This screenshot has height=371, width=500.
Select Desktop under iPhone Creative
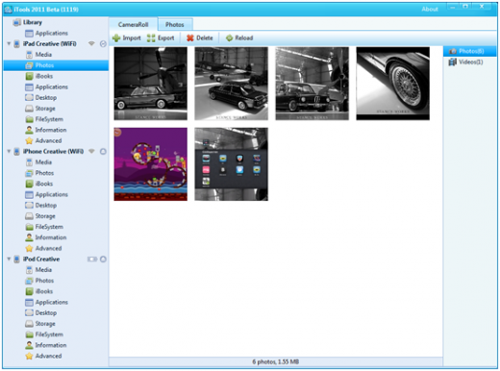41,206
